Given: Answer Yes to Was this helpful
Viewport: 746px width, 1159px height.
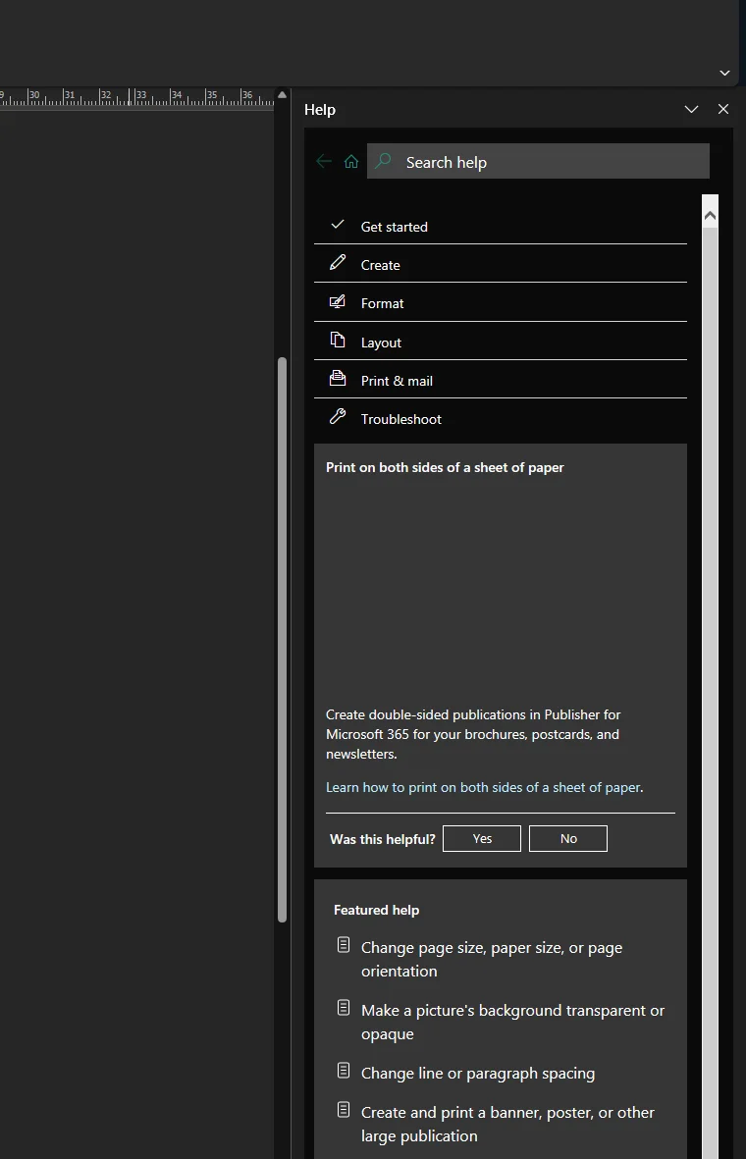Looking at the screenshot, I should click(481, 838).
